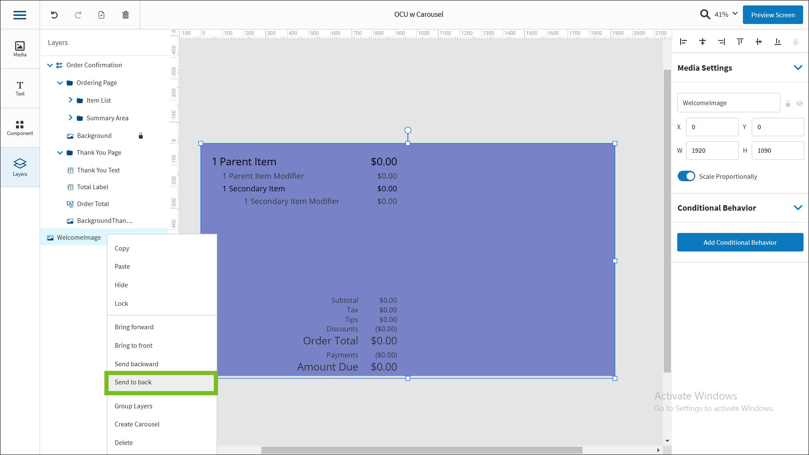The width and height of the screenshot is (809, 455).
Task: Click the align top edges icon
Action: pos(740,42)
